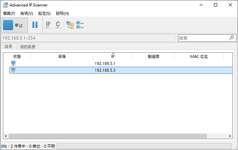
Task: Select the row with IP 192.168.5.1
Action: (121, 63)
